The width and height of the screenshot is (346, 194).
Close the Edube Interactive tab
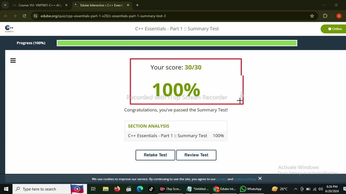[x=128, y=5]
